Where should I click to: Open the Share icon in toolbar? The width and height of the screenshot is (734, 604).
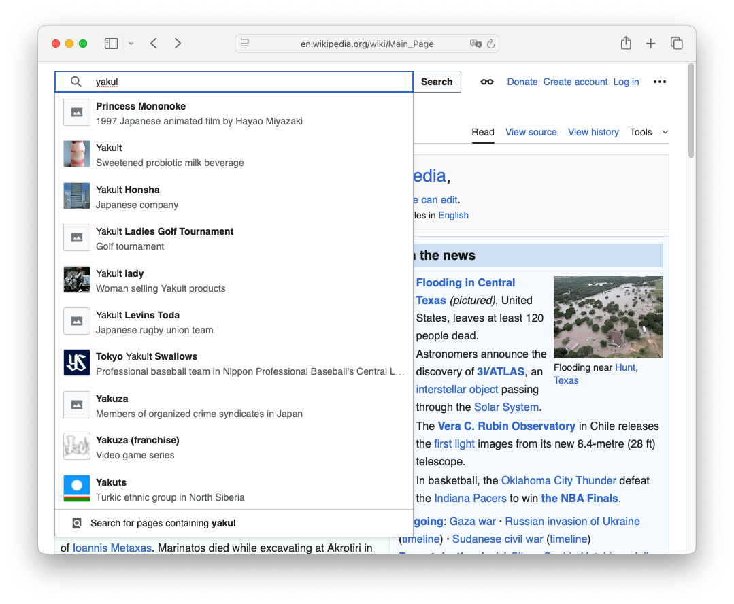[626, 43]
